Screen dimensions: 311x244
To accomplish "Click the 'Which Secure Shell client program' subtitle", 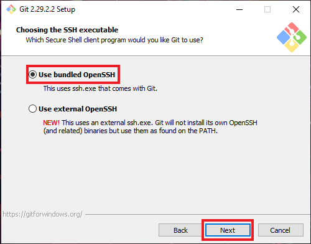I will [x=114, y=40].
